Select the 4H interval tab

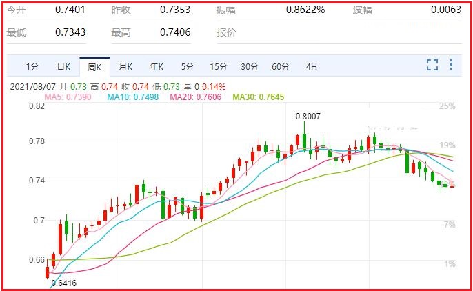pos(312,66)
